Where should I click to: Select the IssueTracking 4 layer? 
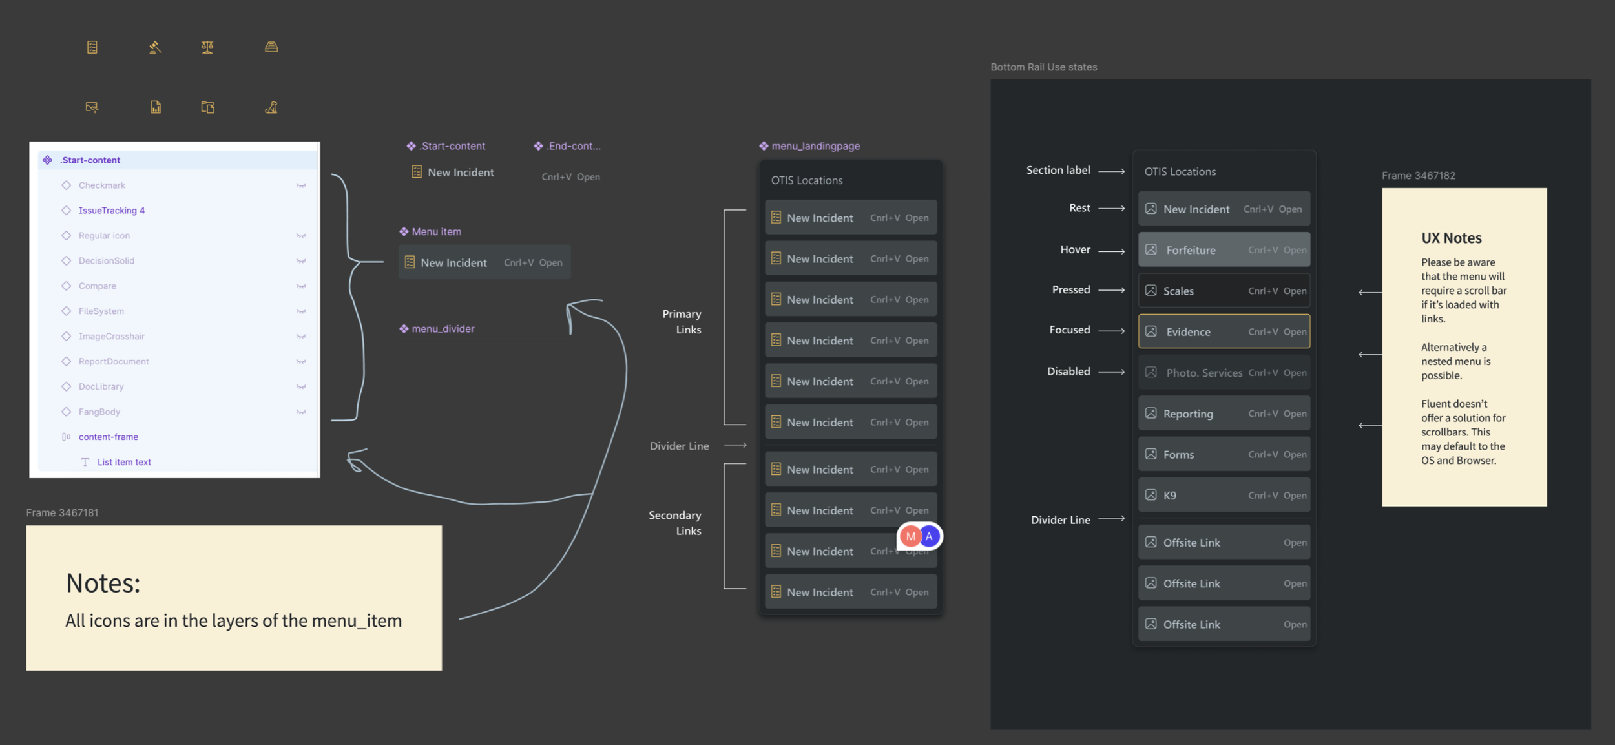tap(111, 211)
